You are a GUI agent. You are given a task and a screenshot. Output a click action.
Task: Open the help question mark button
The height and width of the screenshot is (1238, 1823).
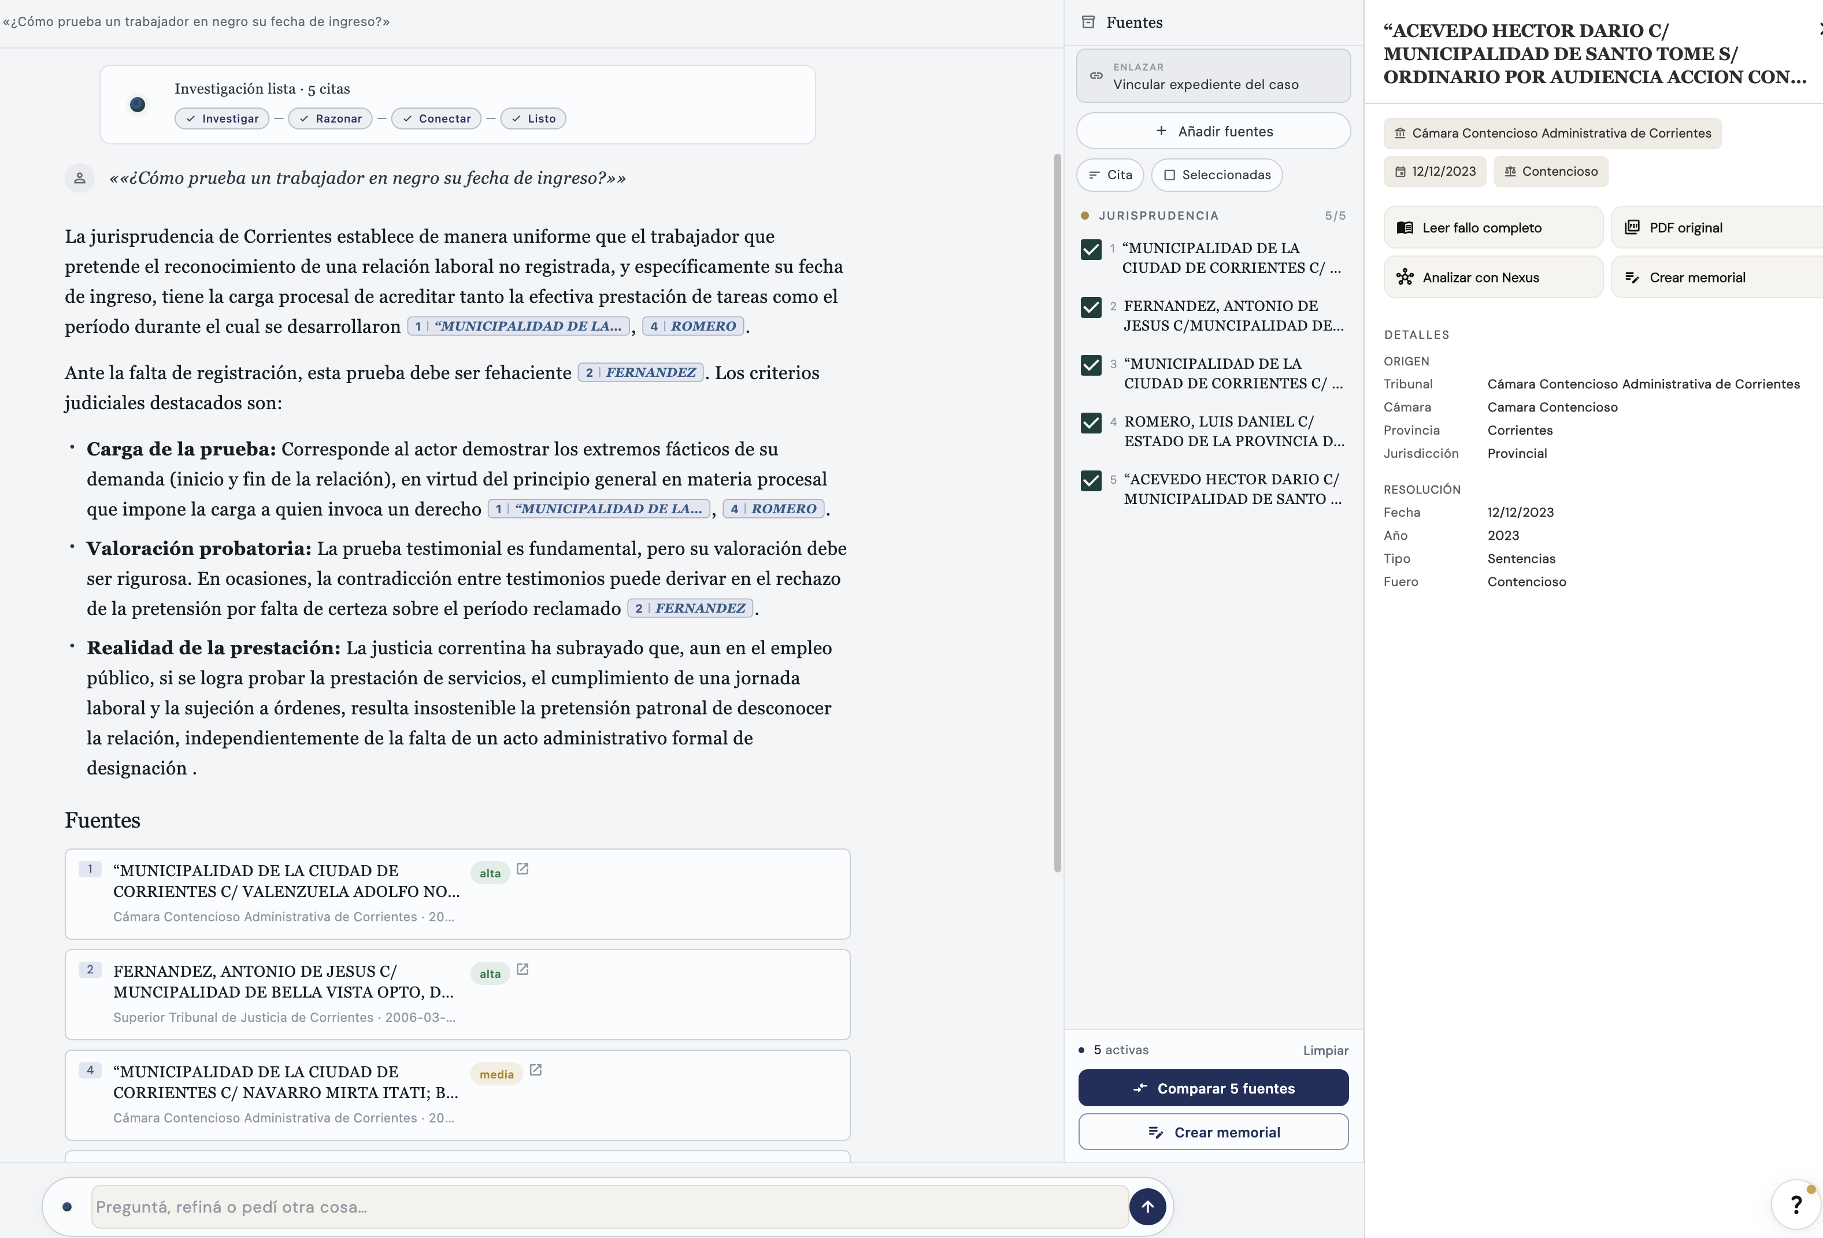pos(1795,1205)
